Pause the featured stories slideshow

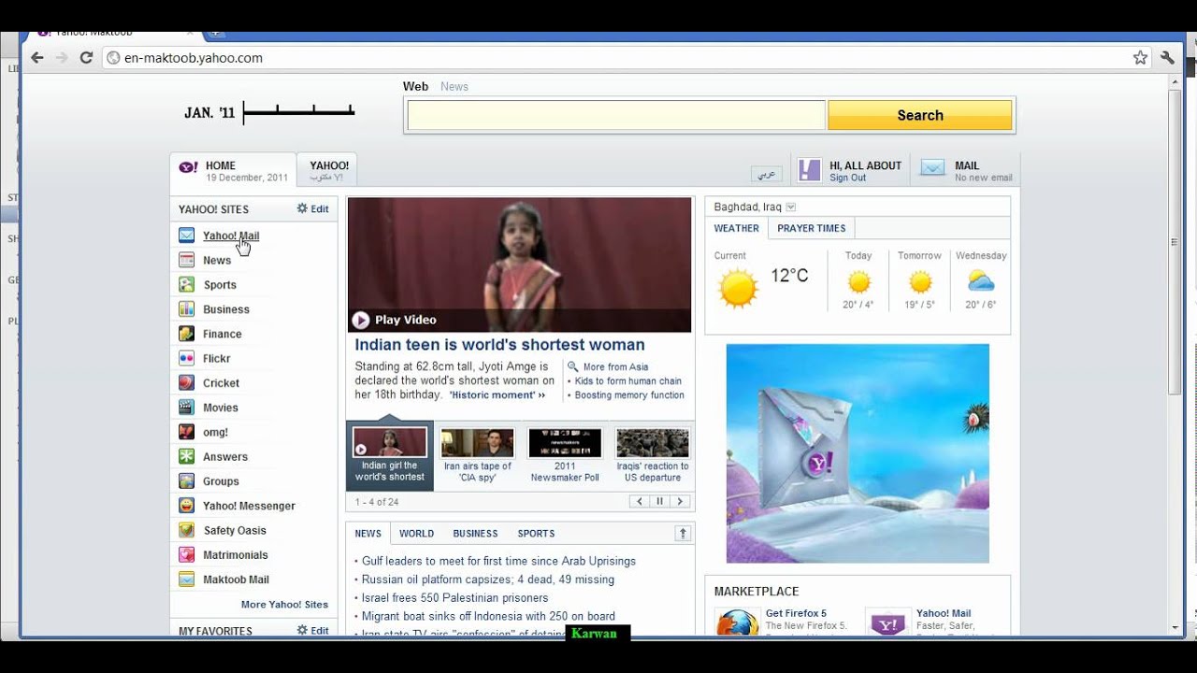[x=659, y=502]
